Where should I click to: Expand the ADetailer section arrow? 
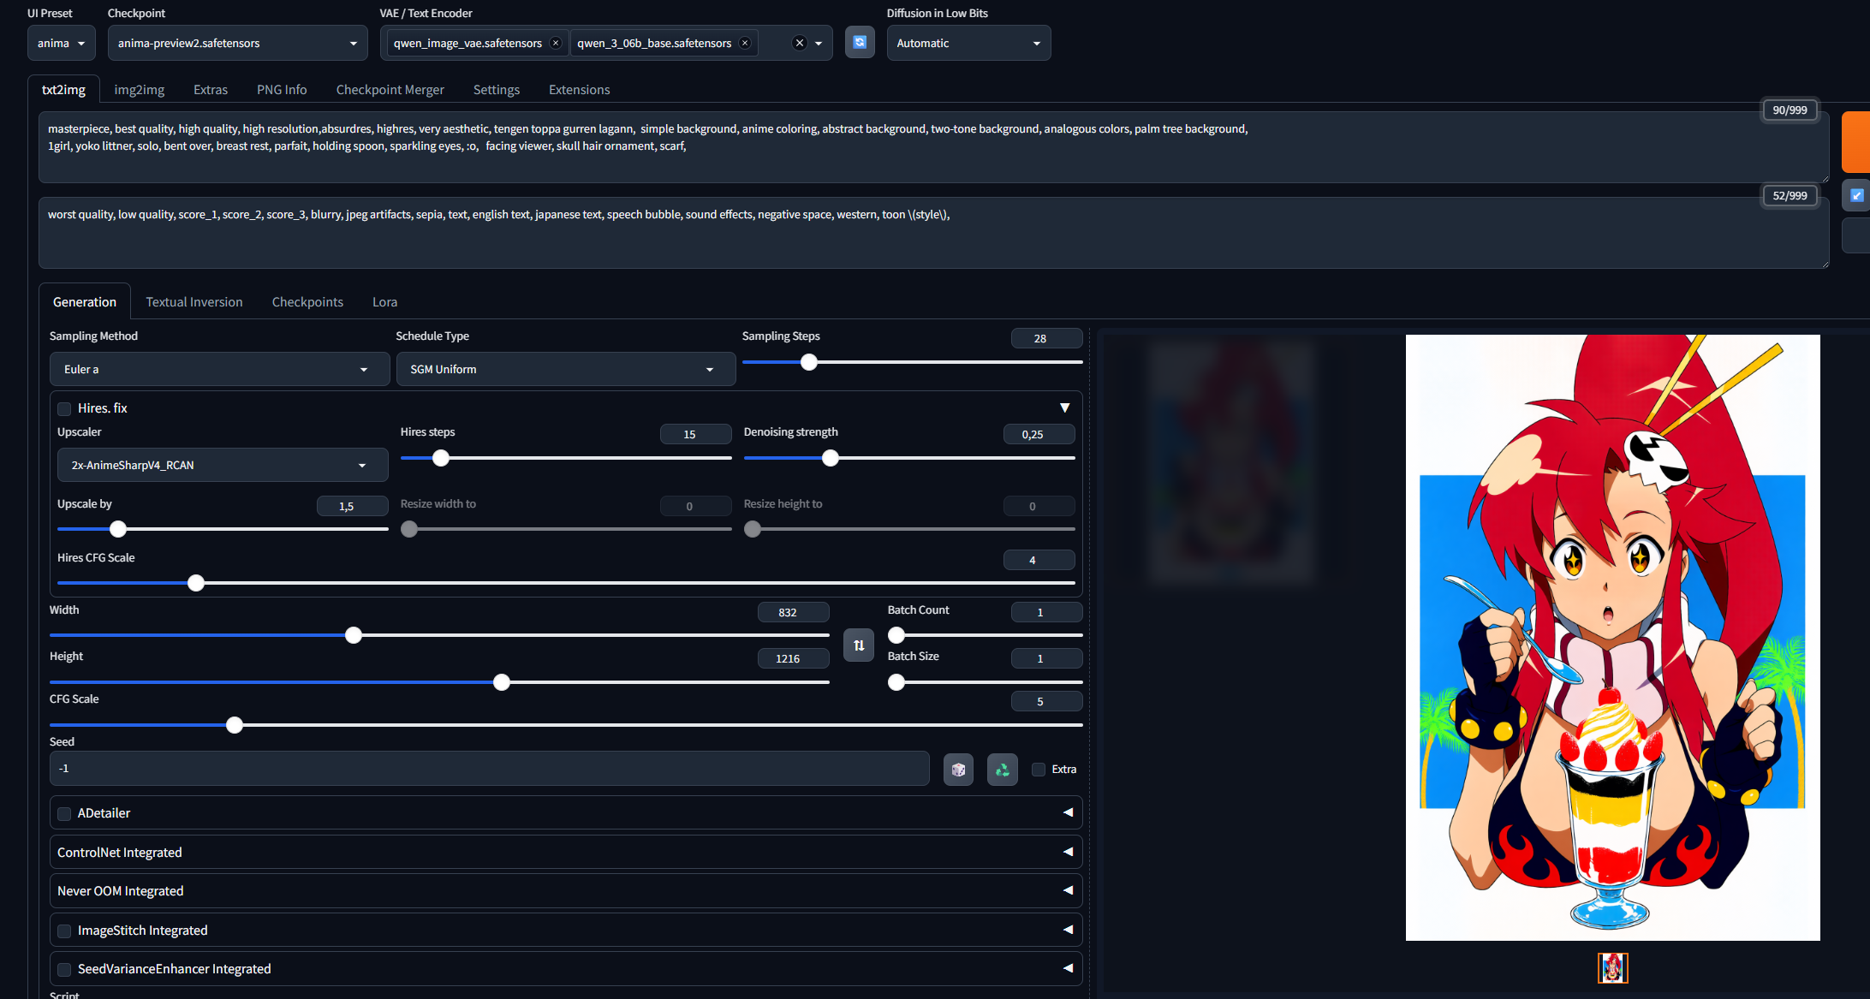coord(1068,812)
